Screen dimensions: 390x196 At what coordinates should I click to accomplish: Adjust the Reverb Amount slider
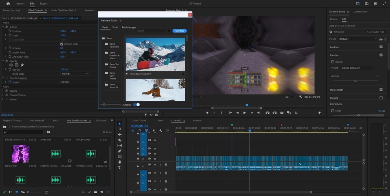click(x=355, y=81)
